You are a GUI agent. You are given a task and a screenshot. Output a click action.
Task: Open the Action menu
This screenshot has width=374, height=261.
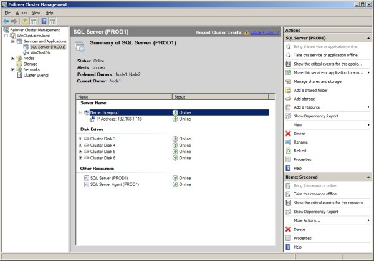click(21, 12)
